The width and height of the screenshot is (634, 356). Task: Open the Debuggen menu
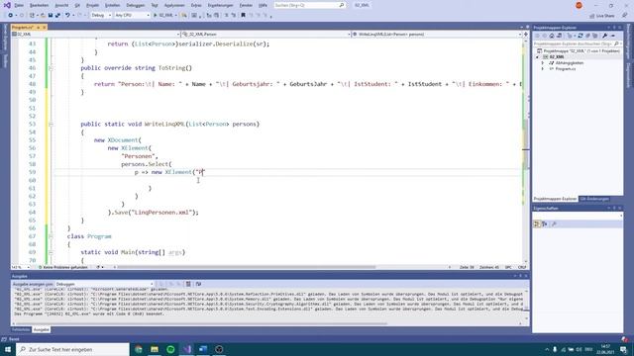pos(136,5)
